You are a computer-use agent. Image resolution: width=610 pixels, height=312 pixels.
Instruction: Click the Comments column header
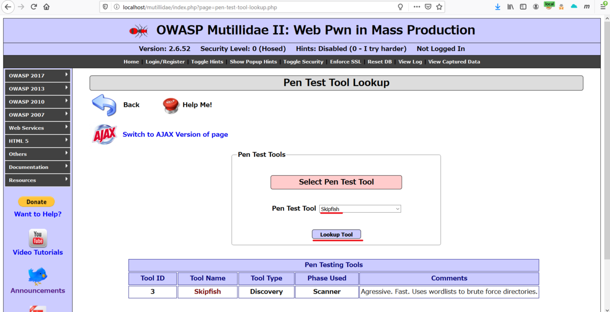(x=449, y=278)
